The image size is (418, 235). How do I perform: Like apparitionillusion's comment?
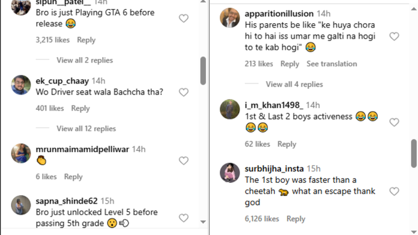coord(394,36)
